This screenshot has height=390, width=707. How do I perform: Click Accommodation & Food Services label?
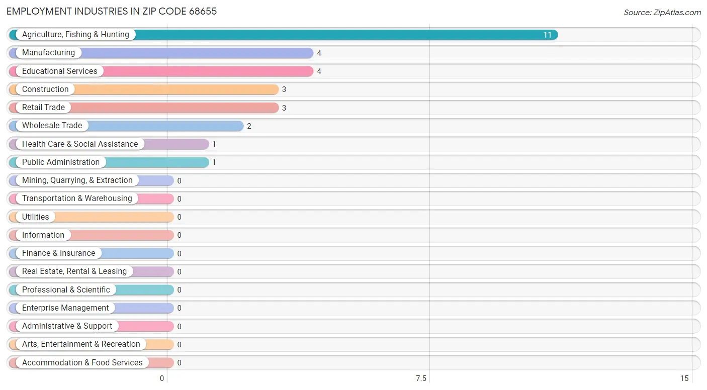tap(82, 362)
